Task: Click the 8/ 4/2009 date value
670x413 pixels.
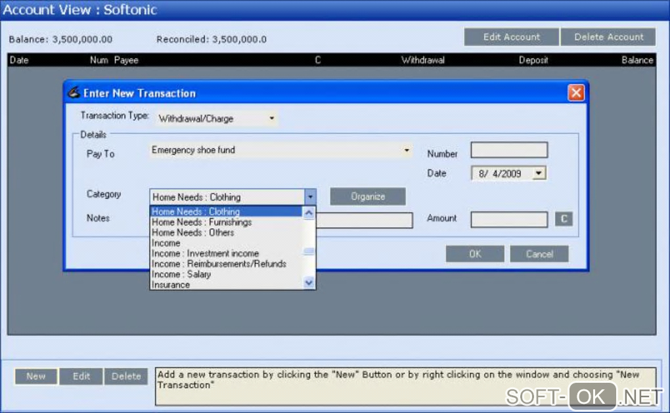Action: point(499,174)
